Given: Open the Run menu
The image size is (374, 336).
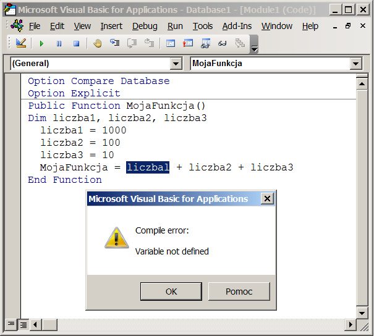Looking at the screenshot, I should pos(175,26).
